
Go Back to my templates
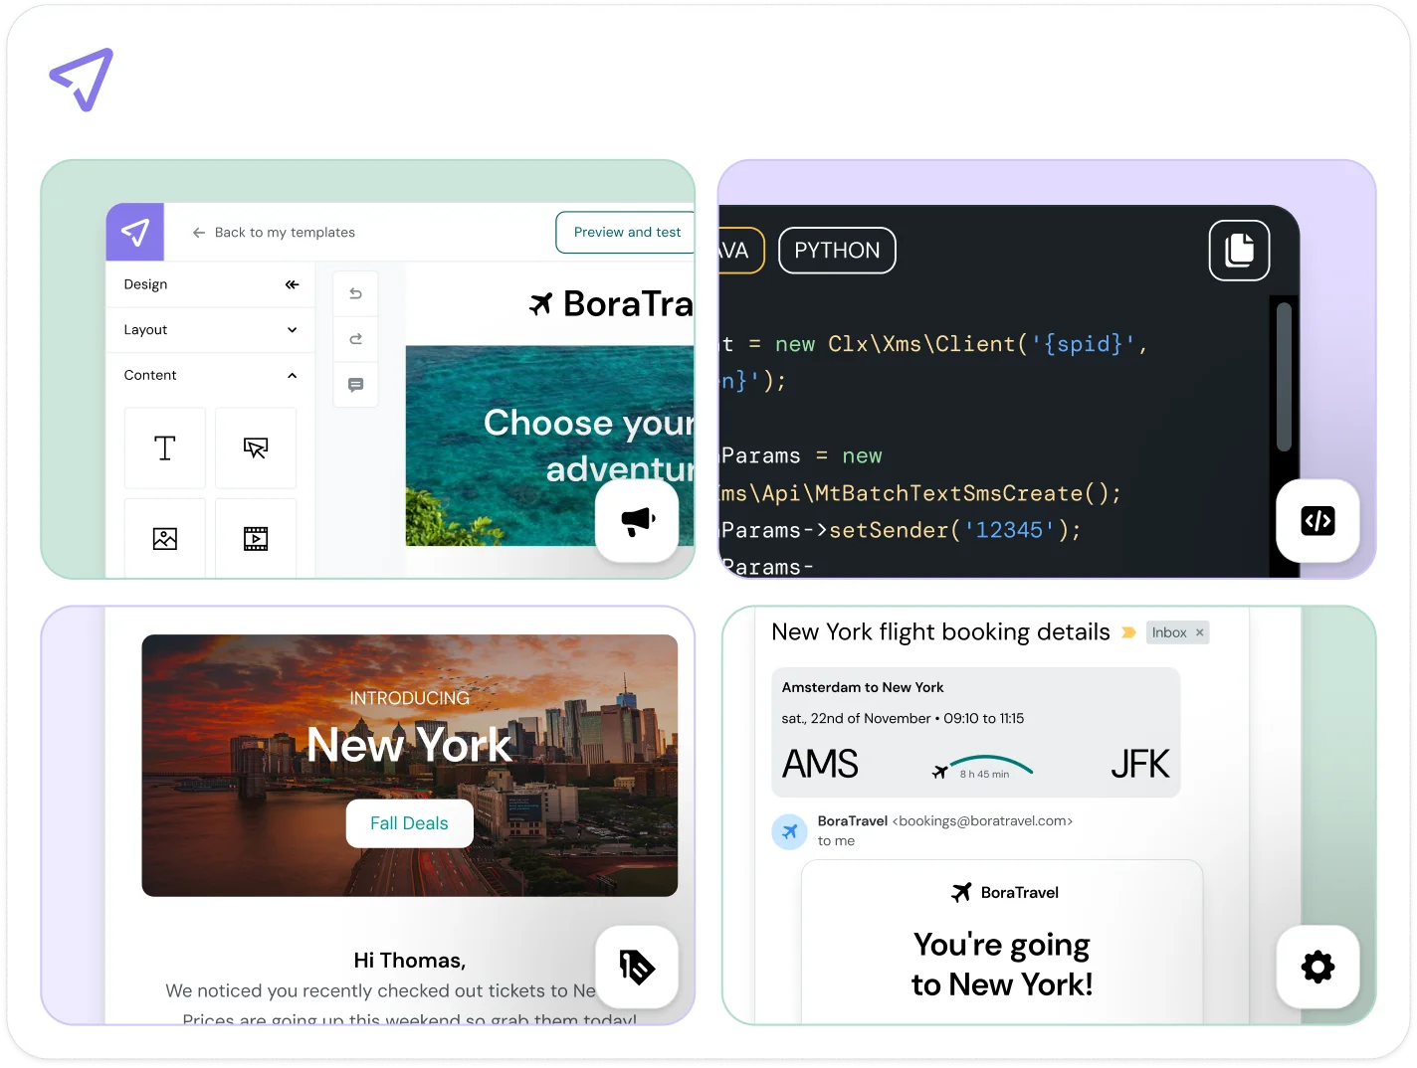click(x=275, y=232)
